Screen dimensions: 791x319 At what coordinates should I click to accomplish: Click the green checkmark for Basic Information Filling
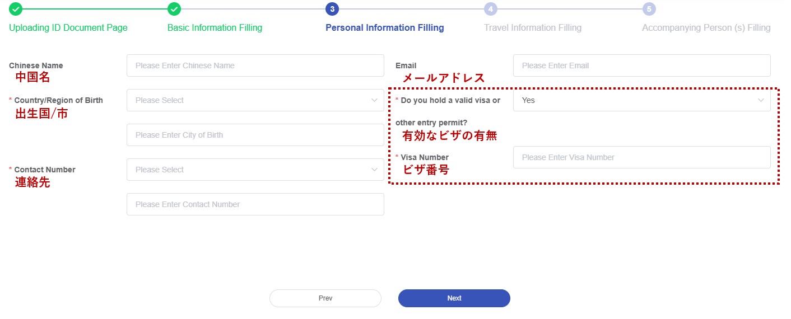point(174,9)
